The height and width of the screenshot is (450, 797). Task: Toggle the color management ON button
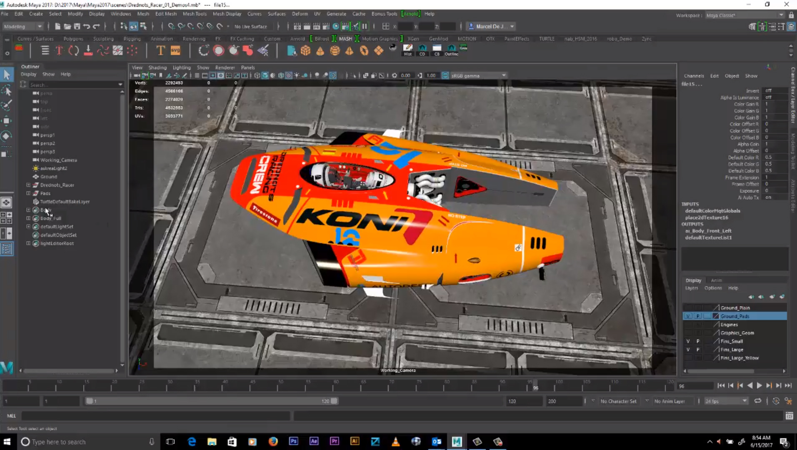pos(445,75)
